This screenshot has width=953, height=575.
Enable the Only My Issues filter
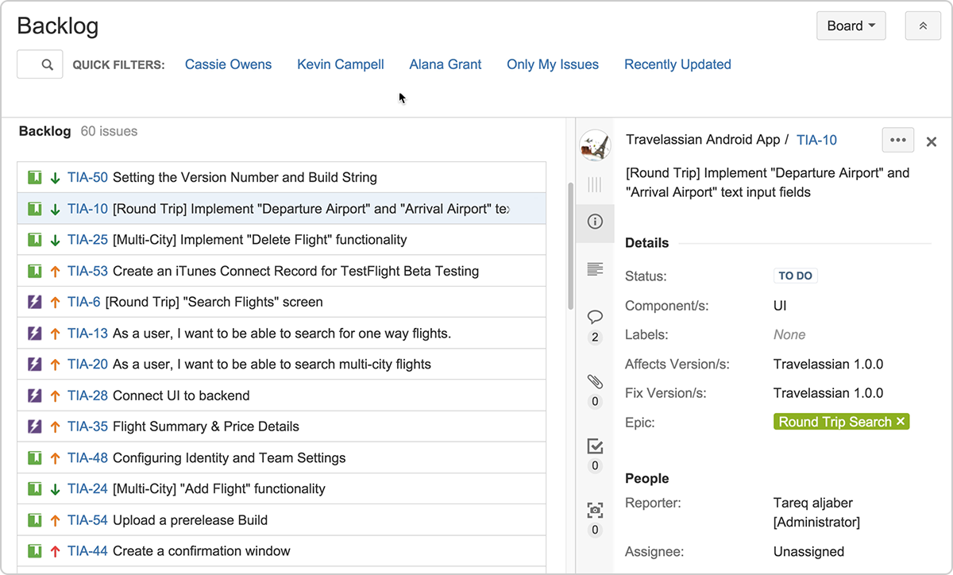(553, 64)
